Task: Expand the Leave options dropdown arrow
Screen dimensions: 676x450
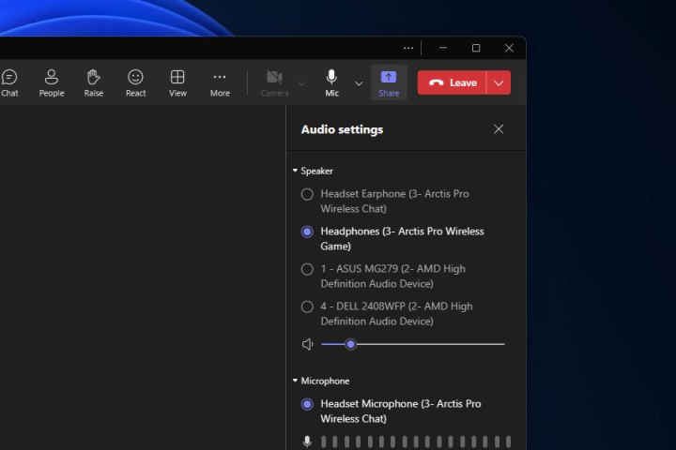Action: point(499,82)
